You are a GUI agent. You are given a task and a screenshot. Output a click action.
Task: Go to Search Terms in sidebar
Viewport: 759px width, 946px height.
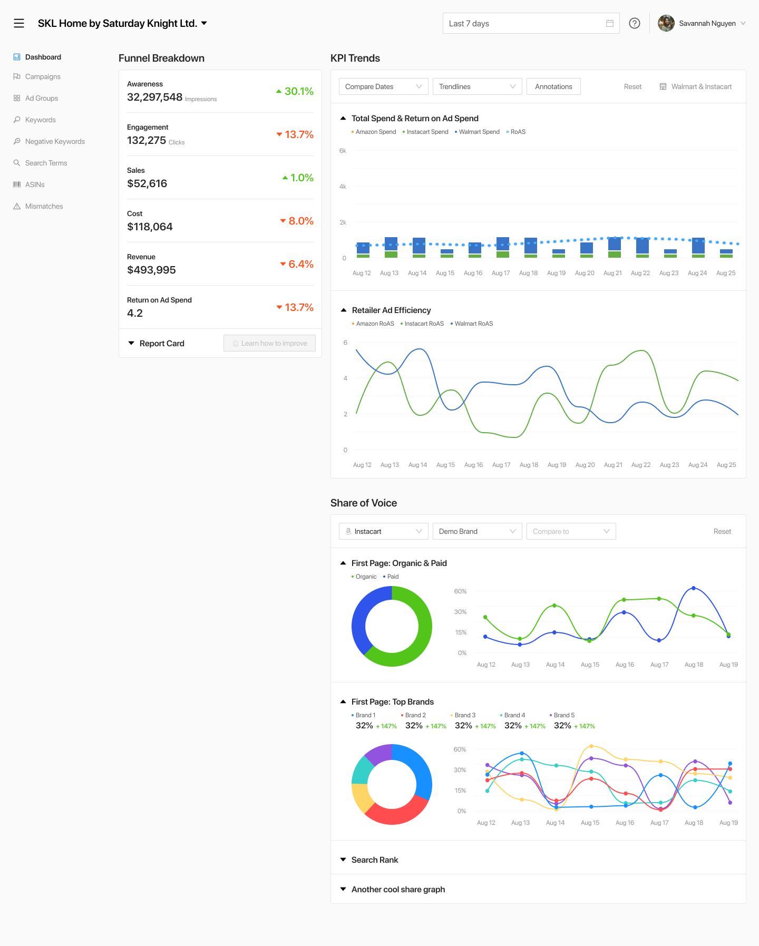pos(46,163)
